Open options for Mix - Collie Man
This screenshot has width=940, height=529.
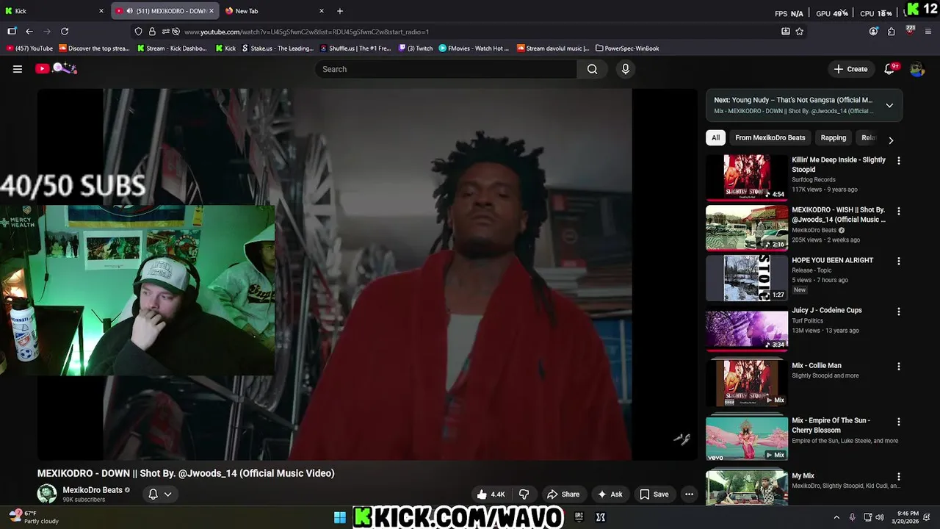point(899,367)
